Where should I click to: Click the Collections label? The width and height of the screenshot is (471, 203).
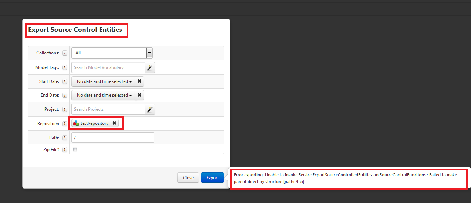click(x=48, y=53)
